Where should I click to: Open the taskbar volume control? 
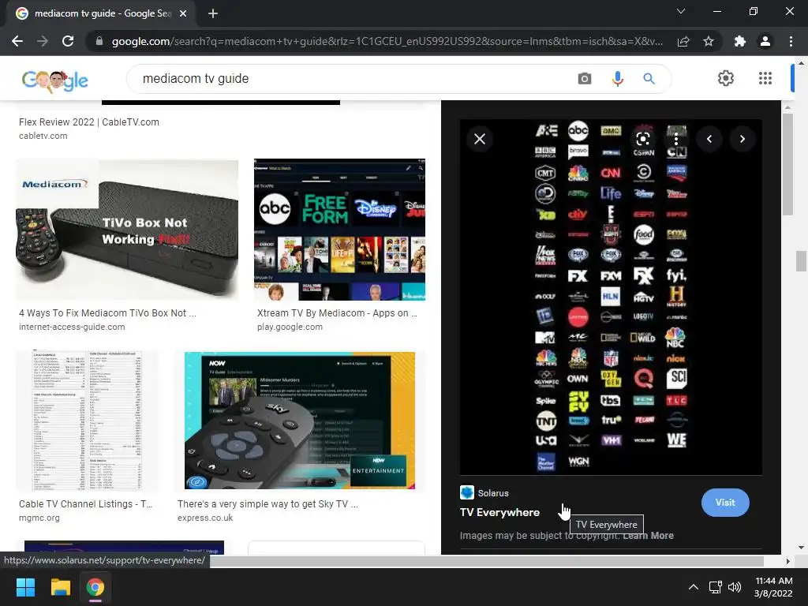coord(735,587)
